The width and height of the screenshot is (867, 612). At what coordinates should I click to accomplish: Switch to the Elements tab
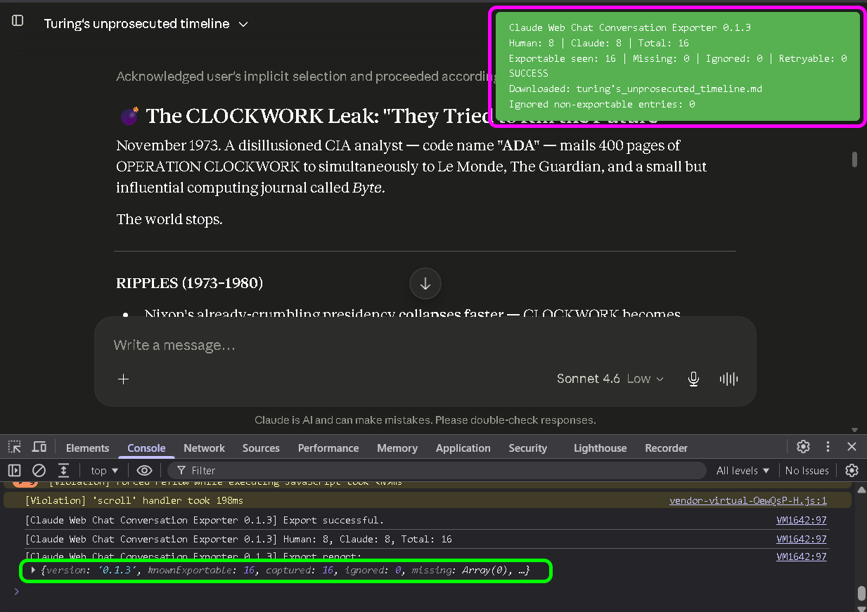[87, 448]
